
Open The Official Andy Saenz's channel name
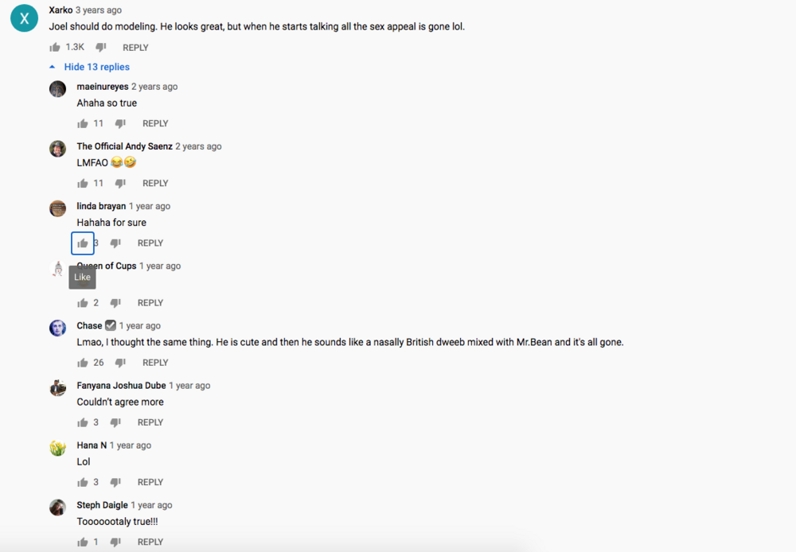tap(124, 146)
